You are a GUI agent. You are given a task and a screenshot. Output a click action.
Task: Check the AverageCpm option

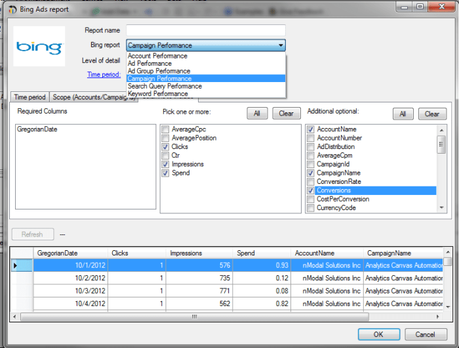[x=311, y=156]
